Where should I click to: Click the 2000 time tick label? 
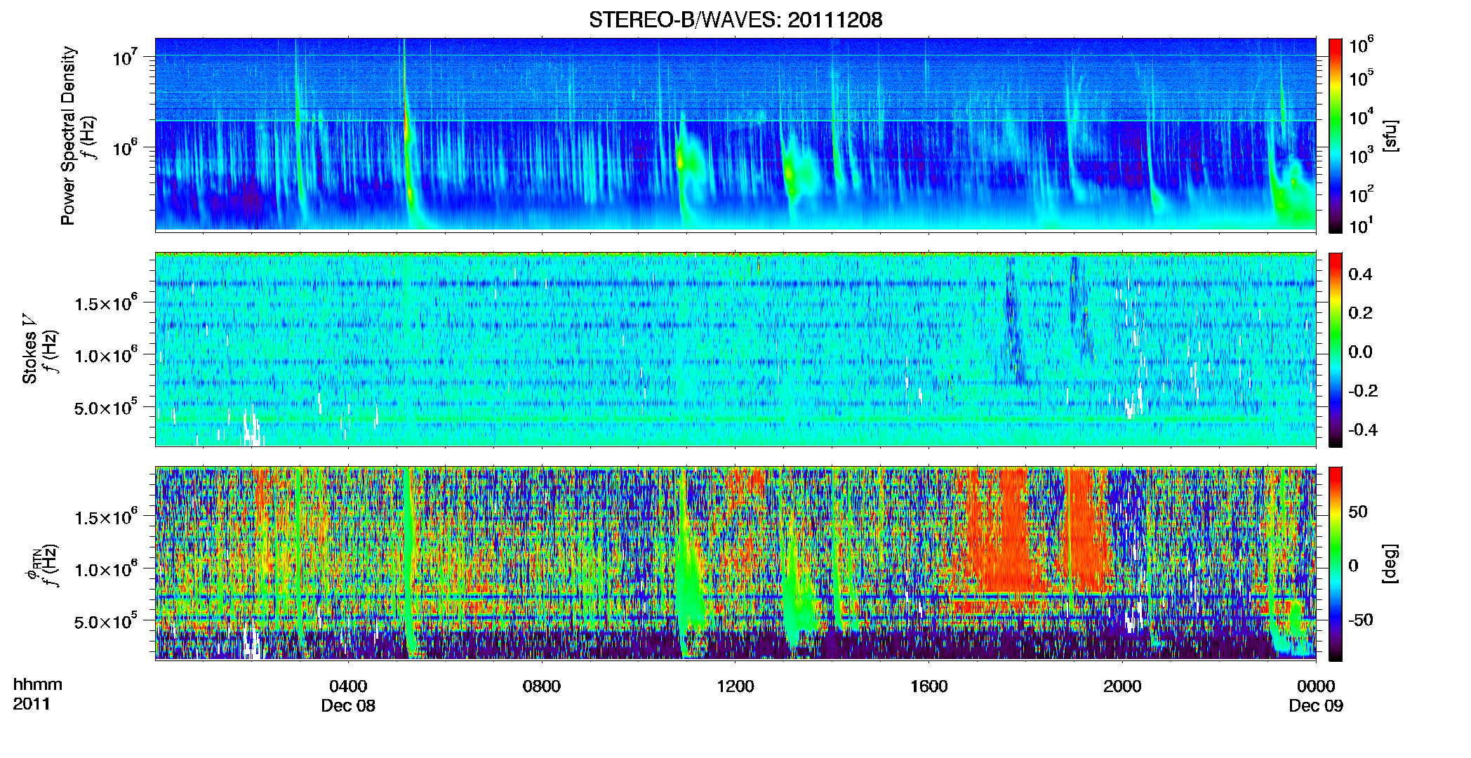[x=1122, y=686]
